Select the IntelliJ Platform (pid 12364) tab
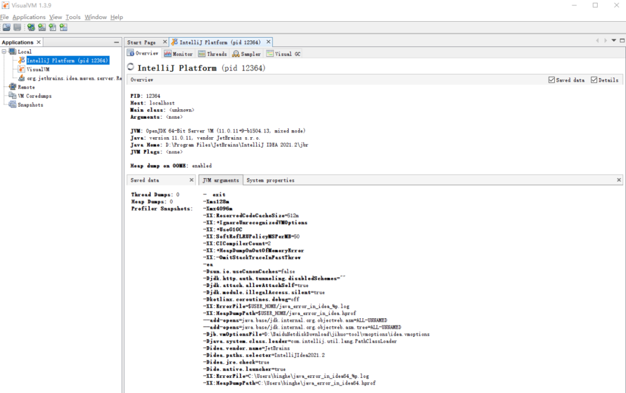Screen dimensions: 626x393 pyautogui.click(x=220, y=42)
